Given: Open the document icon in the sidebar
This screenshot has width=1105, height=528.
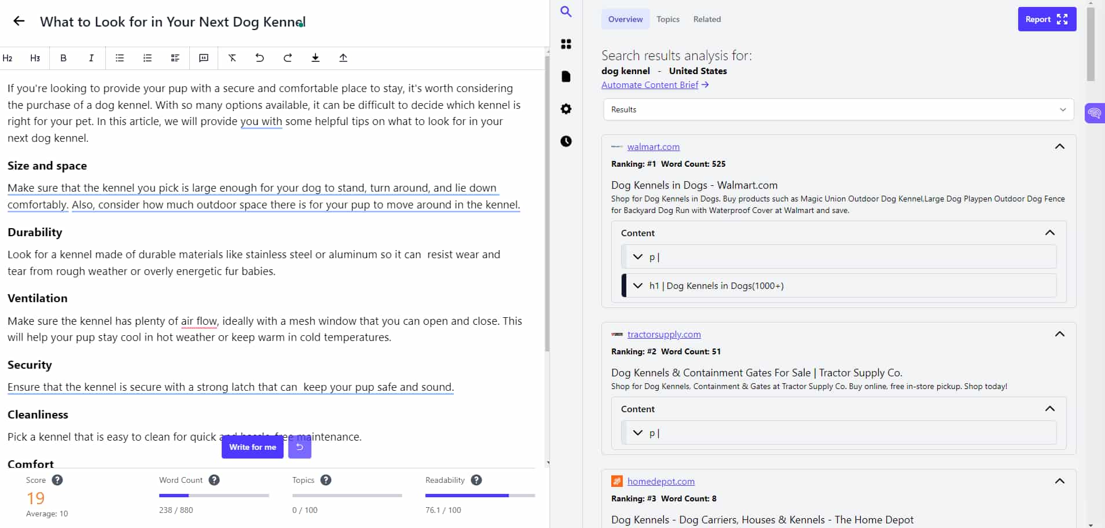Looking at the screenshot, I should (566, 76).
